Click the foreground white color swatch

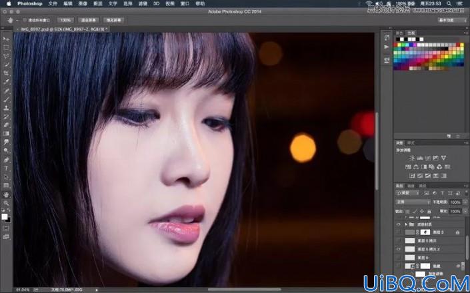point(5,216)
